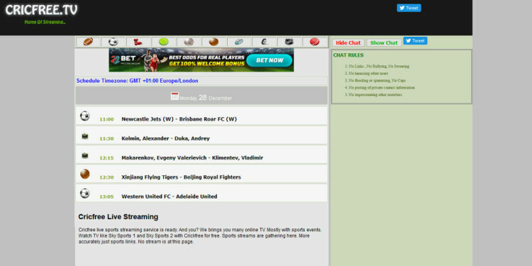532x266 pixels.
Task: Open the motorsport tire category icon
Action: (264, 42)
